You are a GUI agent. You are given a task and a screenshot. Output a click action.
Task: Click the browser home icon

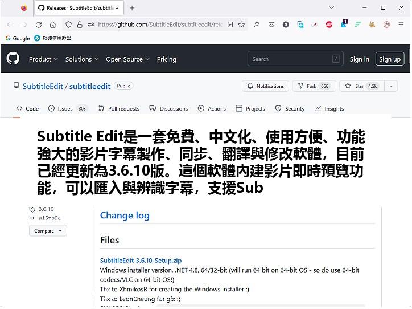(x=52, y=25)
